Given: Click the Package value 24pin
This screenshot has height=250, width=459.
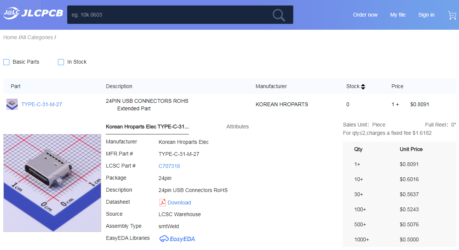Looking at the screenshot, I should [x=165, y=178].
